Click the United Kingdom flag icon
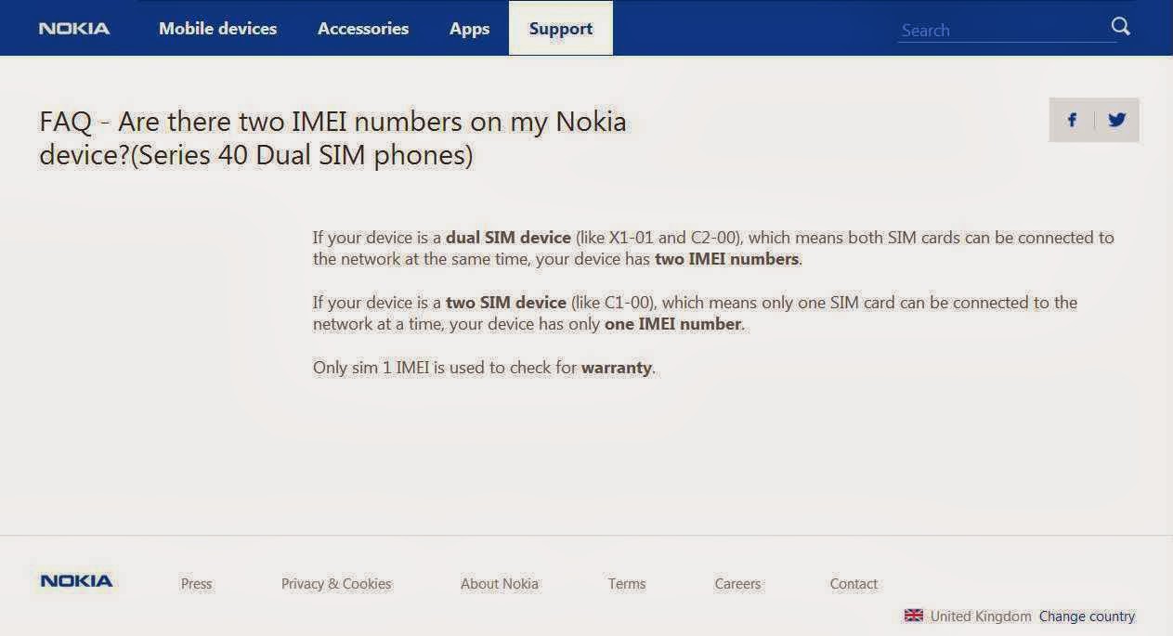This screenshot has height=636, width=1173. coord(913,616)
